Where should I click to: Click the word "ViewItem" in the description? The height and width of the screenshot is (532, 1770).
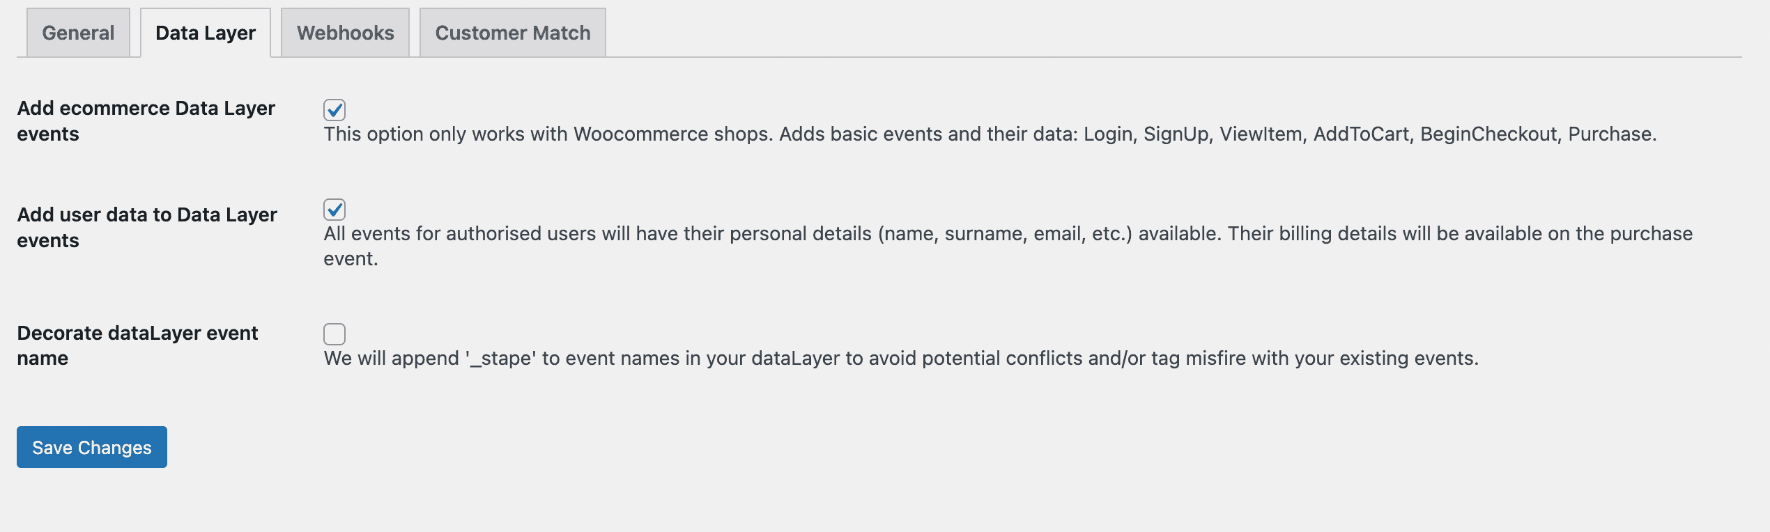click(1261, 134)
